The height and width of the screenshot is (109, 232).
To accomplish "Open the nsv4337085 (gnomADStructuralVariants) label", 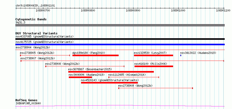I will click(45, 36).
